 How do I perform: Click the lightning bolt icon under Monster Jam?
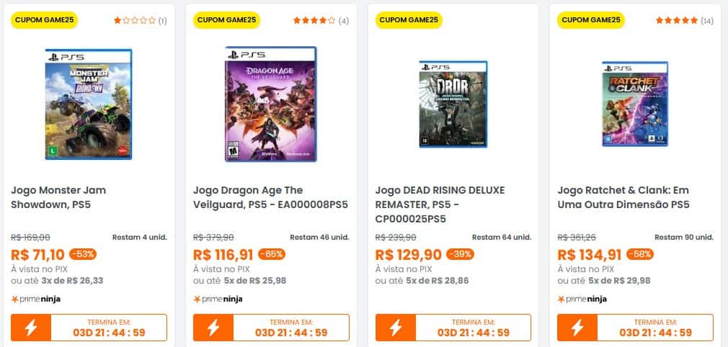(x=31, y=328)
